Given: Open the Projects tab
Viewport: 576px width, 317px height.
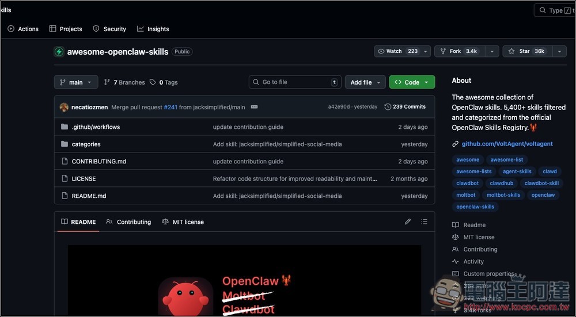Looking at the screenshot, I should click(66, 29).
